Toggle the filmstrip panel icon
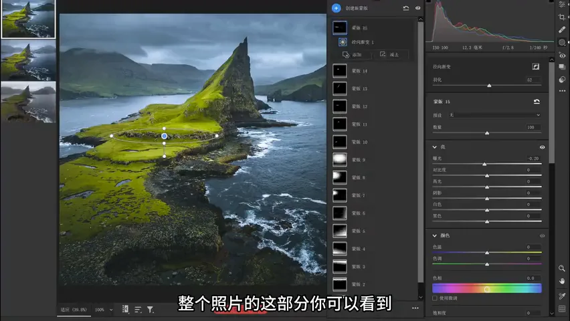 click(x=125, y=310)
